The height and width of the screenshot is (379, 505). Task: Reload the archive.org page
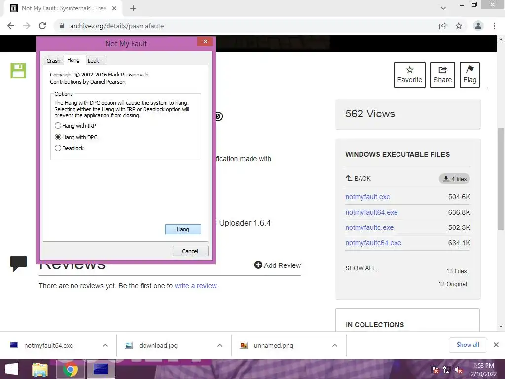pos(42,26)
